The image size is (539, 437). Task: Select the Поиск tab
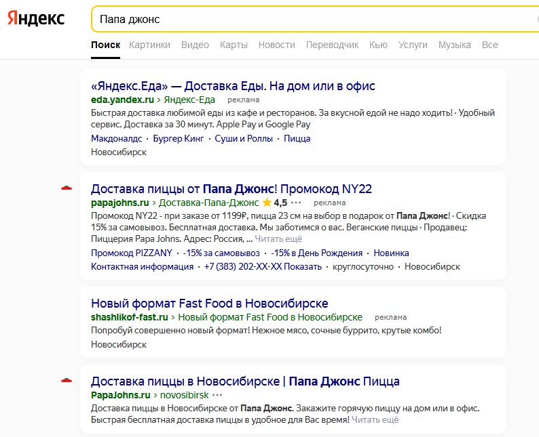tap(105, 45)
